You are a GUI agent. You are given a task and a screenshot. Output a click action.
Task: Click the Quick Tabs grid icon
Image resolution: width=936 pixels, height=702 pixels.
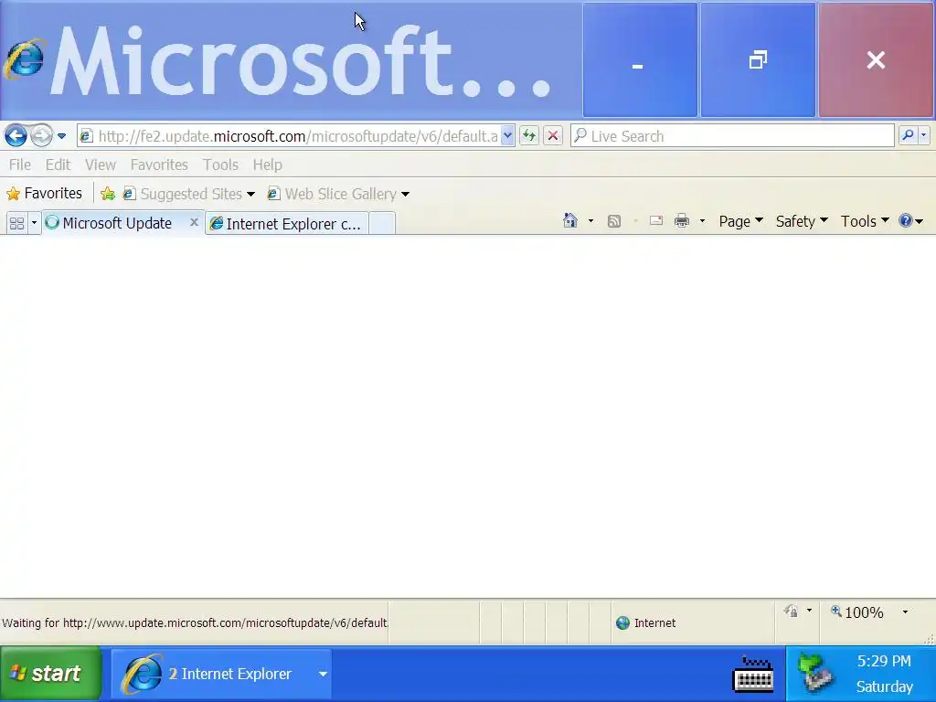coord(16,223)
